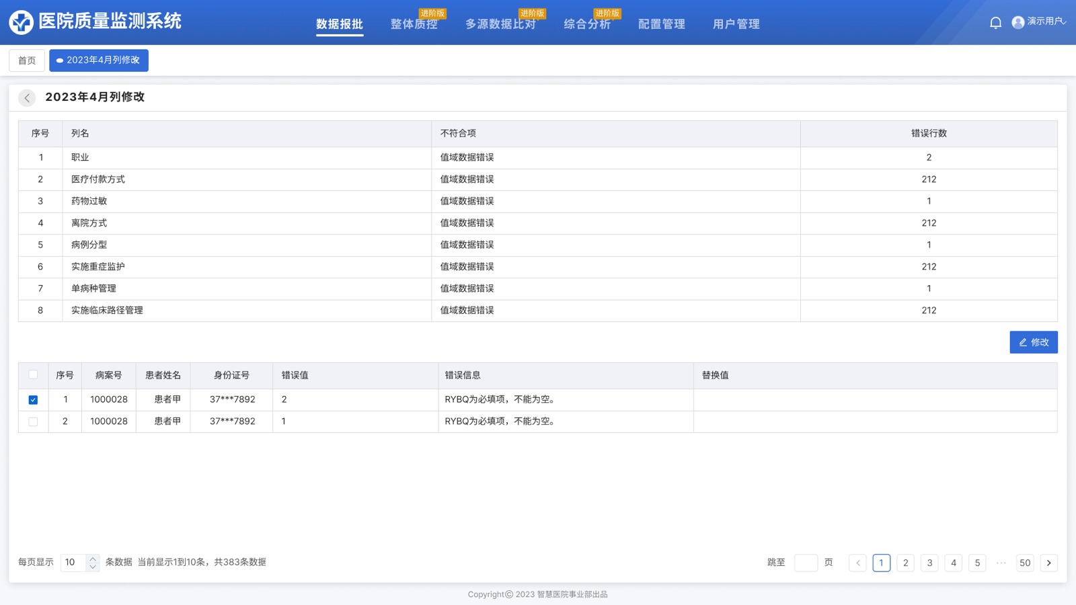Select the 职业 column row
The width and height of the screenshot is (1076, 605).
(x=538, y=158)
